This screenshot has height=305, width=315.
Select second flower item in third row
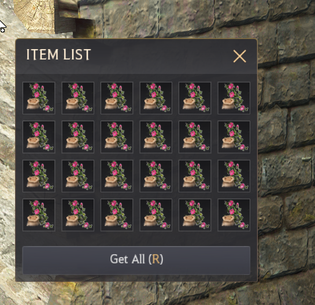[x=78, y=176]
